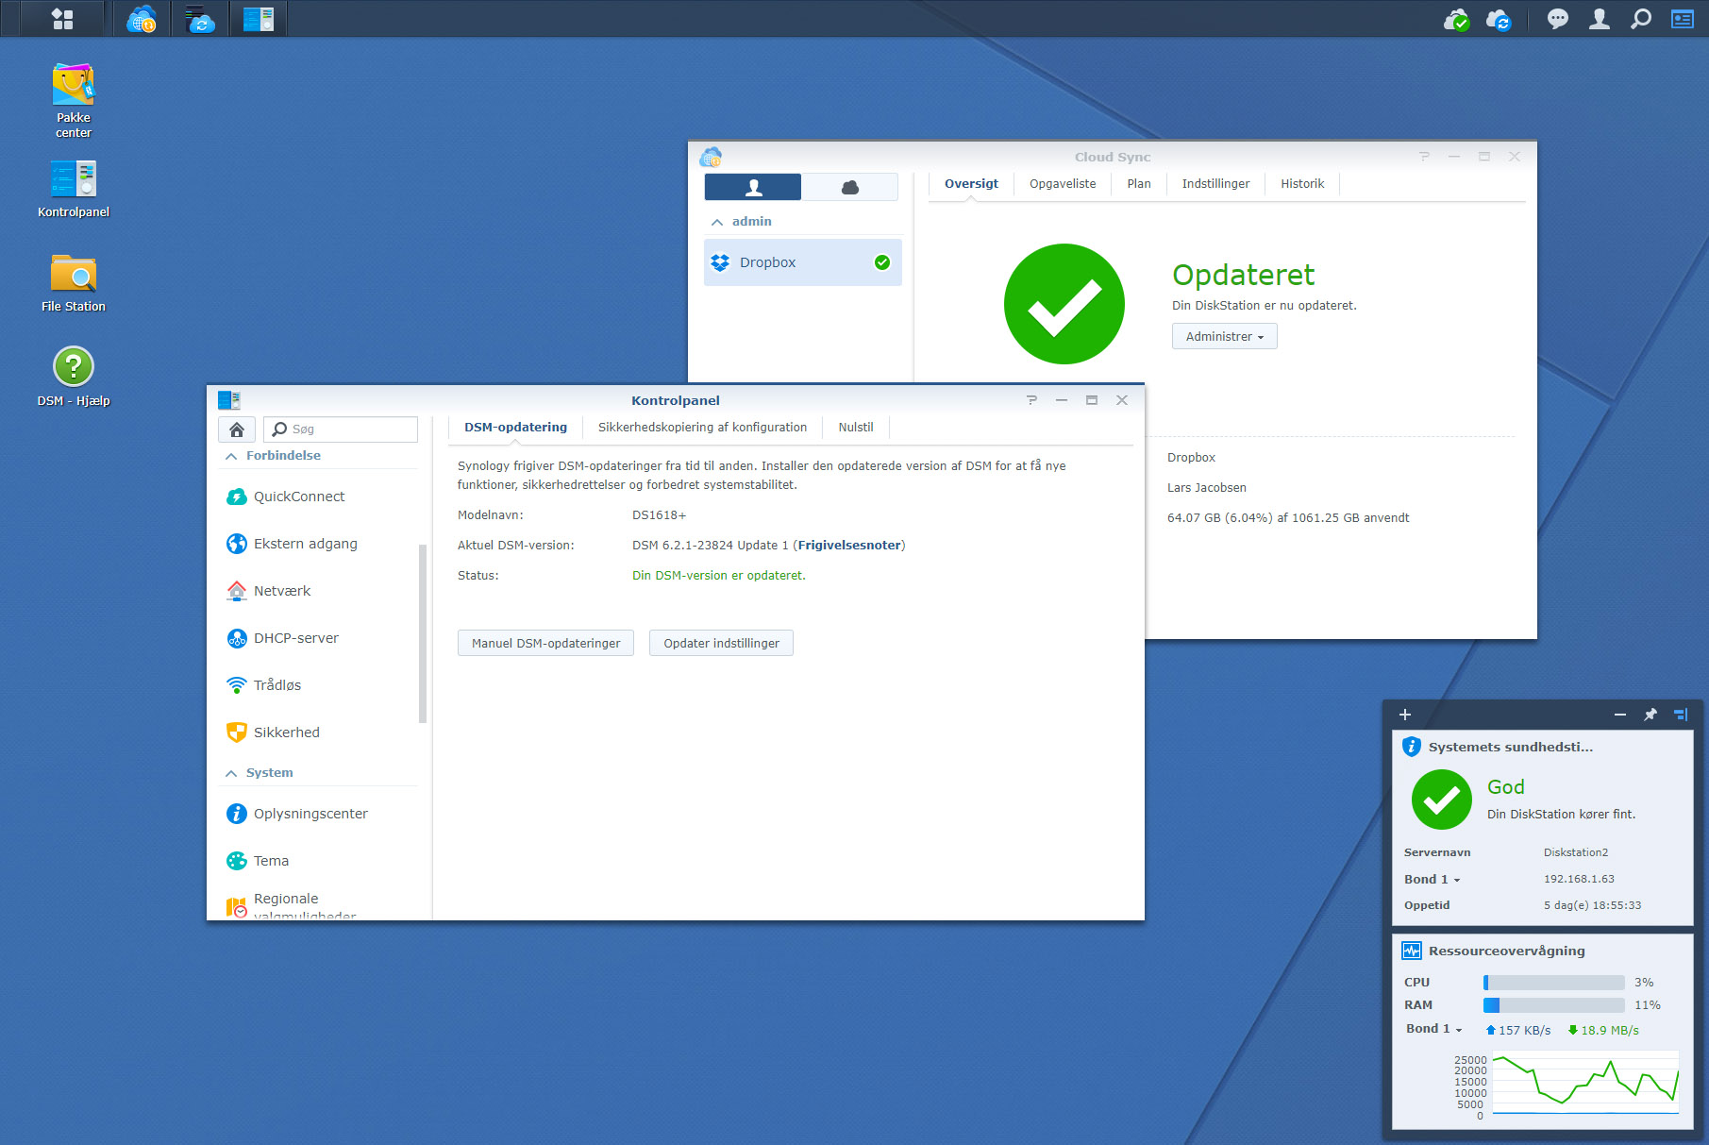Switch to the cloud view toggle in Cloud Sync

pos(849,187)
